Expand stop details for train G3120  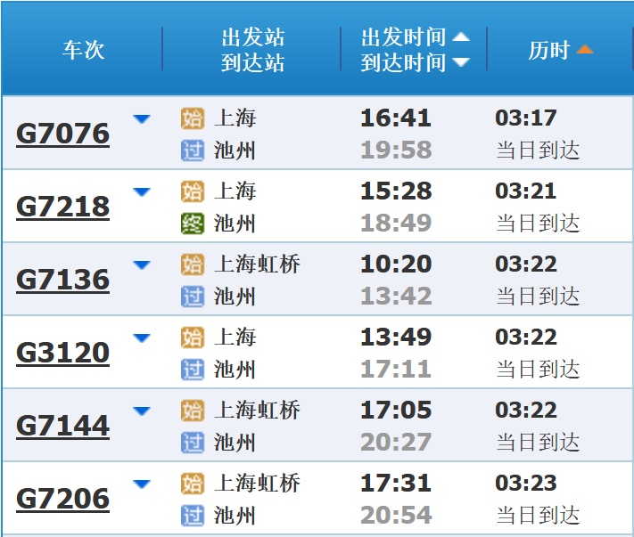coord(141,338)
